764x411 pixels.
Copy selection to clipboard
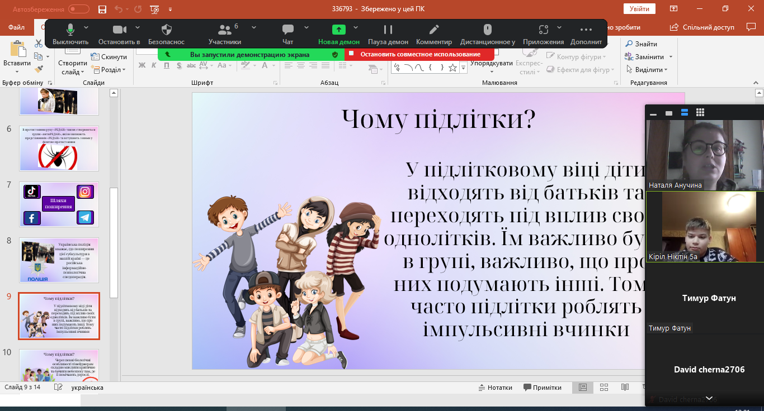point(37,56)
